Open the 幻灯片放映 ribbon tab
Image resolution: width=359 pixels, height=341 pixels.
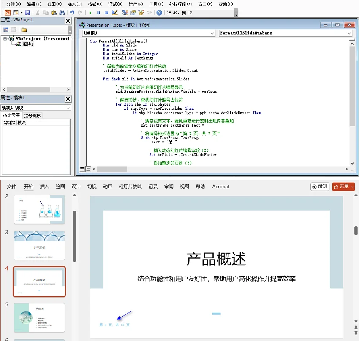(x=130, y=187)
